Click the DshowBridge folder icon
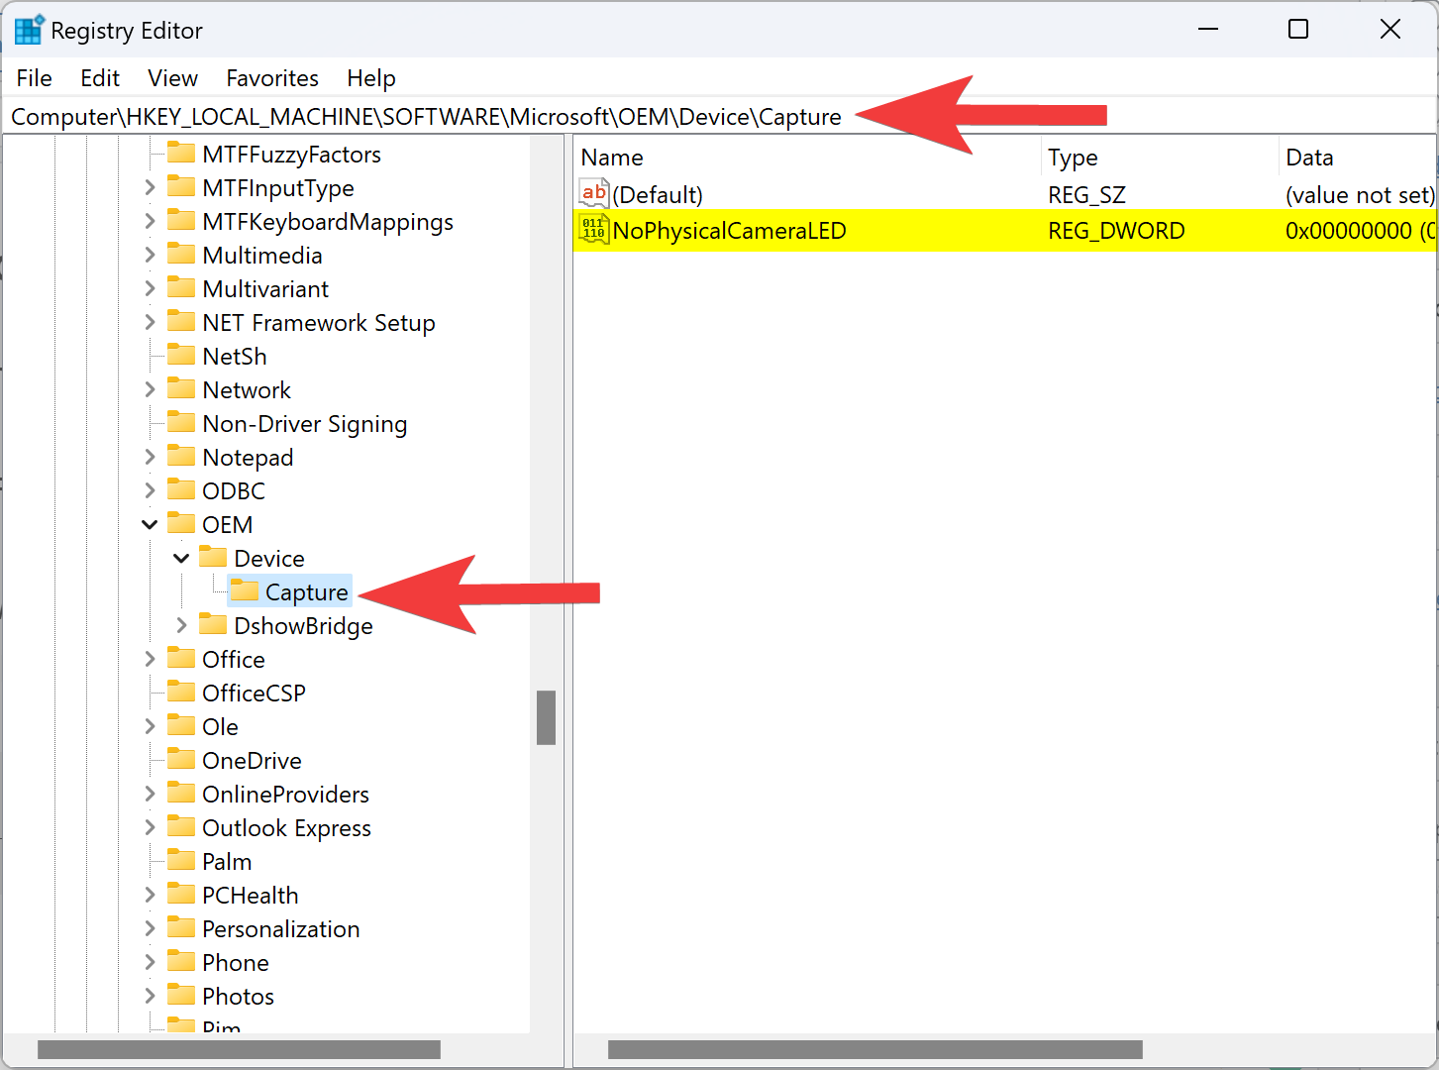The width and height of the screenshot is (1439, 1070). (213, 624)
